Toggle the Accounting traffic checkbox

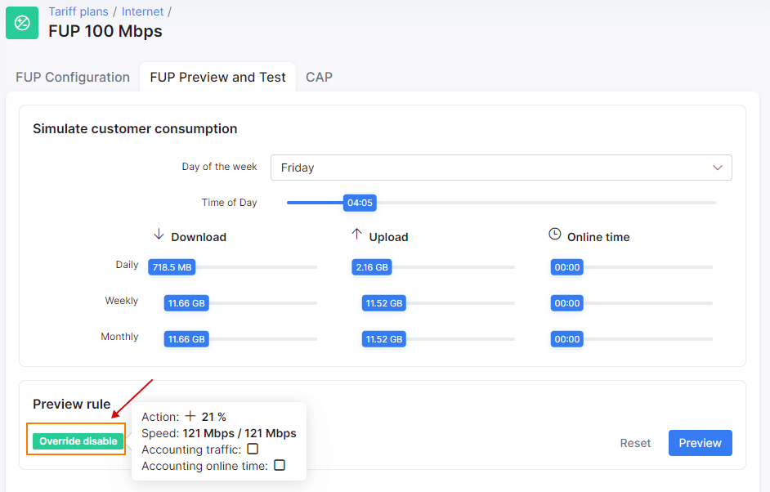pyautogui.click(x=253, y=449)
